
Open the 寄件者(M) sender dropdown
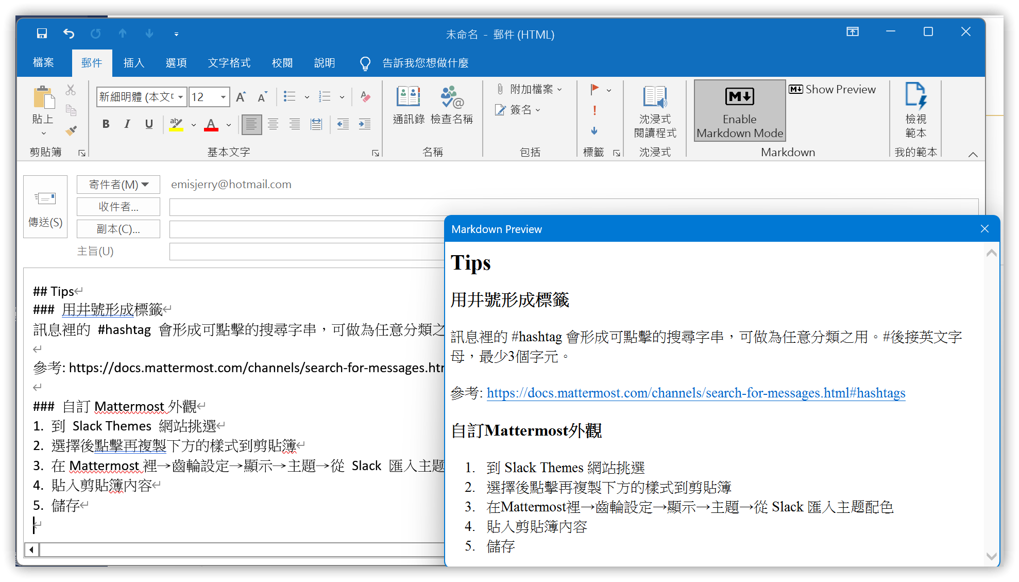click(x=118, y=185)
